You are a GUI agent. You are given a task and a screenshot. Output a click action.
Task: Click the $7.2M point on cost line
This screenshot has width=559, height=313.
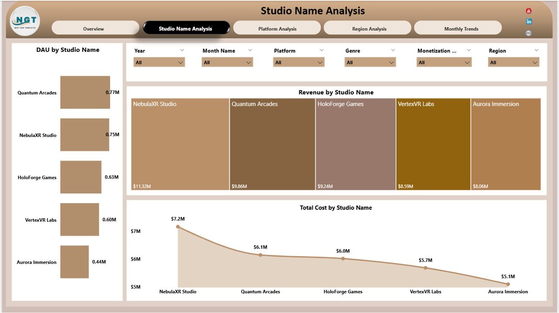177,226
